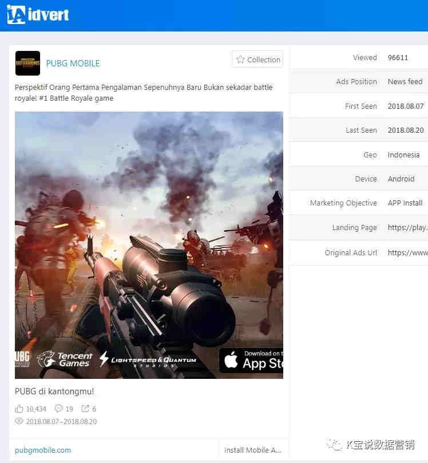This screenshot has width=428, height=463.
Task: Click the star icon on Collection button
Action: click(x=240, y=60)
